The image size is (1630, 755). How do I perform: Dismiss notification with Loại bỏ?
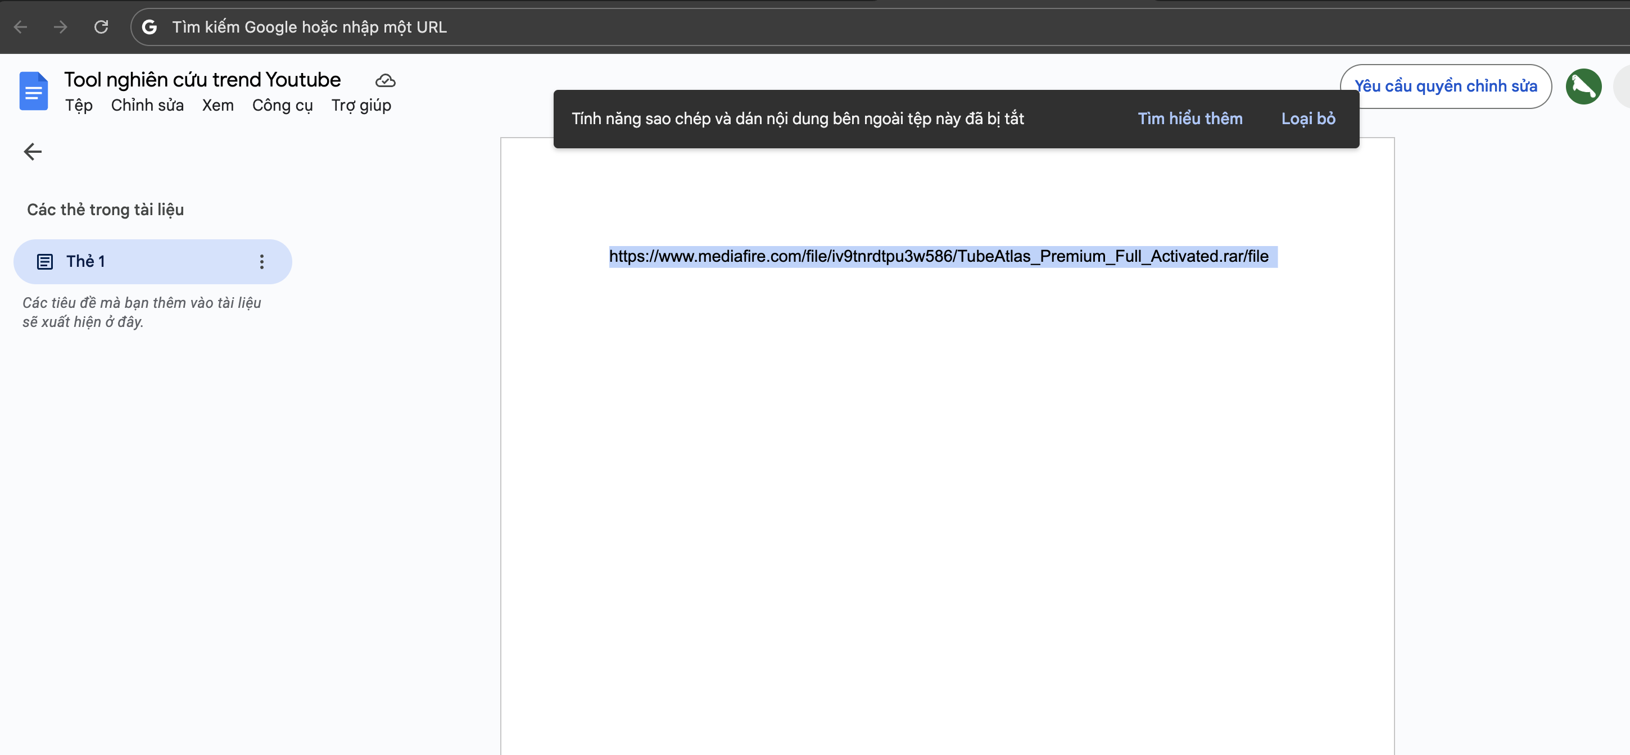click(1308, 119)
